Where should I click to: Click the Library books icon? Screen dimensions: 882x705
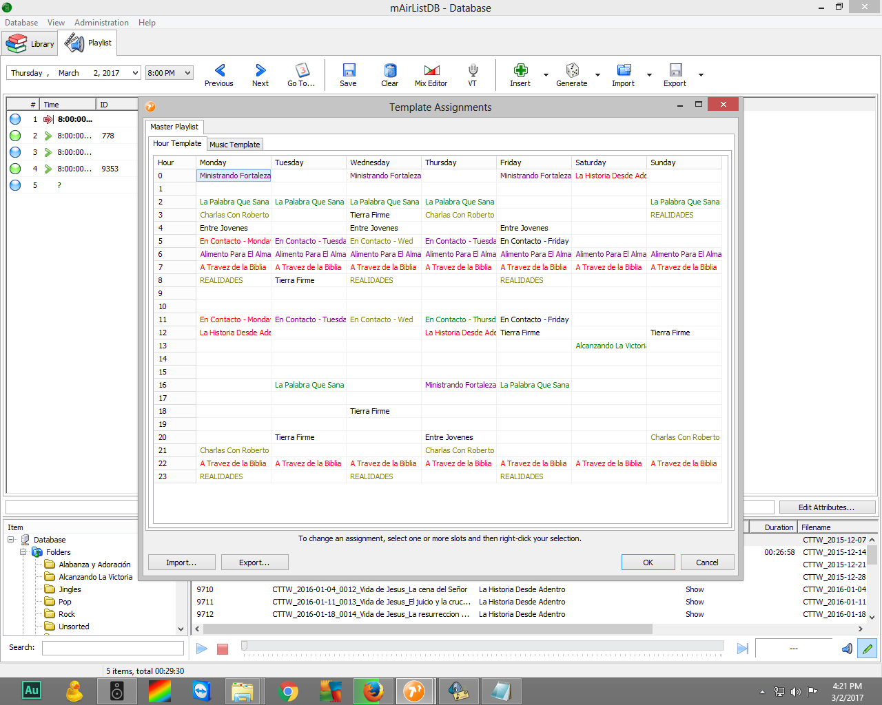pyautogui.click(x=17, y=43)
